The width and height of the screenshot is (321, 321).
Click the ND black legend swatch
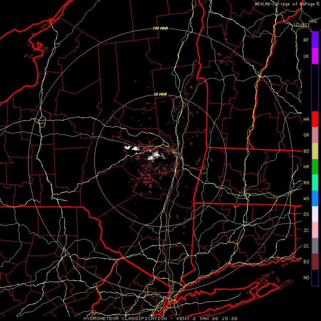tap(315, 277)
